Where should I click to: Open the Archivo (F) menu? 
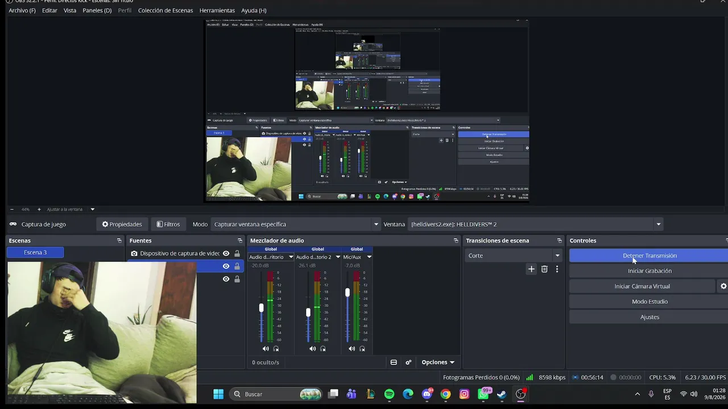22,10
